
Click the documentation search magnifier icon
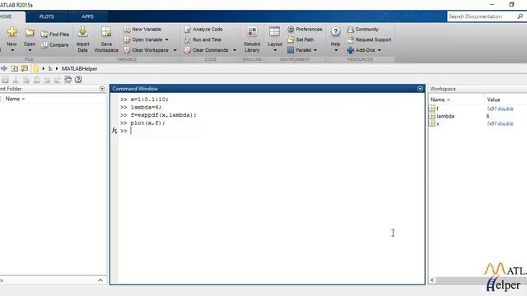pyautogui.click(x=520, y=16)
